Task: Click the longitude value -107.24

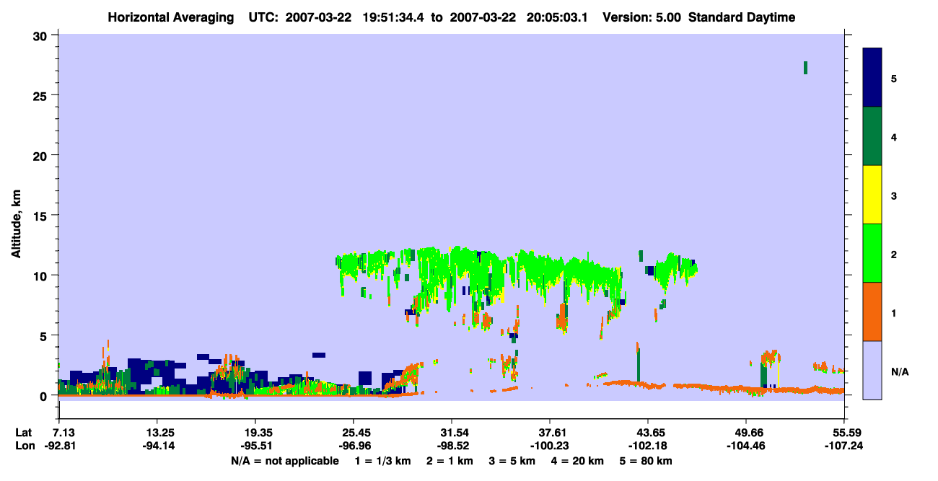Action: coord(845,446)
